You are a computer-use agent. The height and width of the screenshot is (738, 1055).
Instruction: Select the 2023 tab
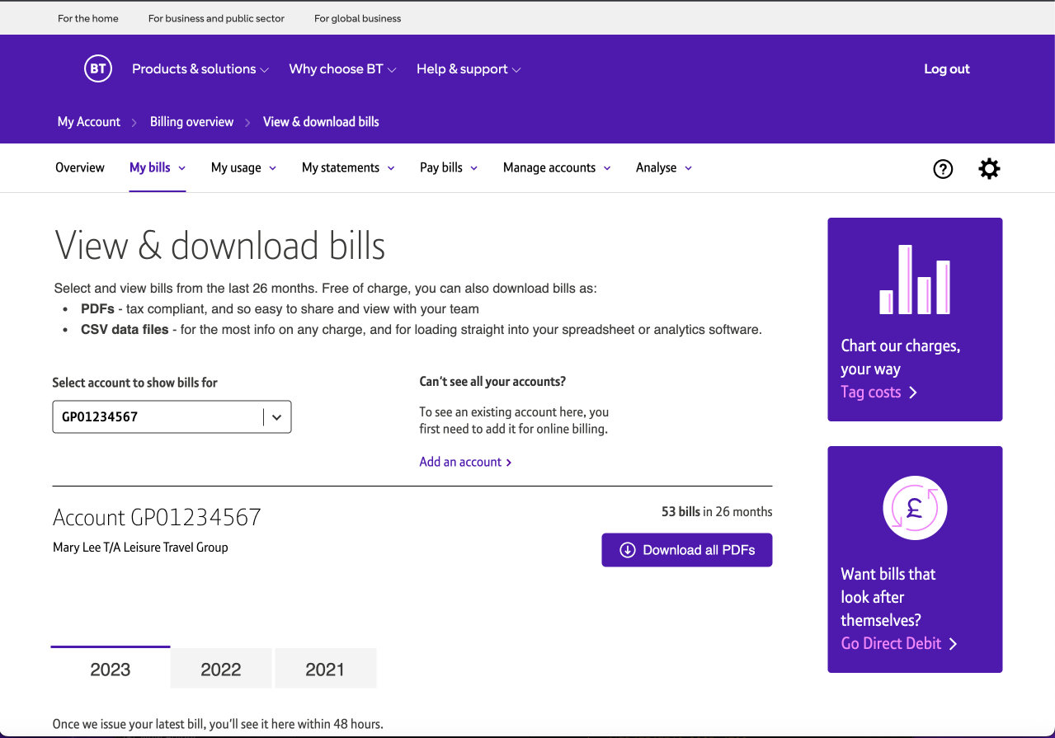(111, 668)
